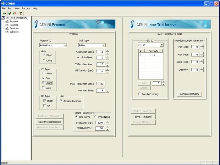Open the Run menu
Screen dimensions: 220x165
[x=10, y=9]
